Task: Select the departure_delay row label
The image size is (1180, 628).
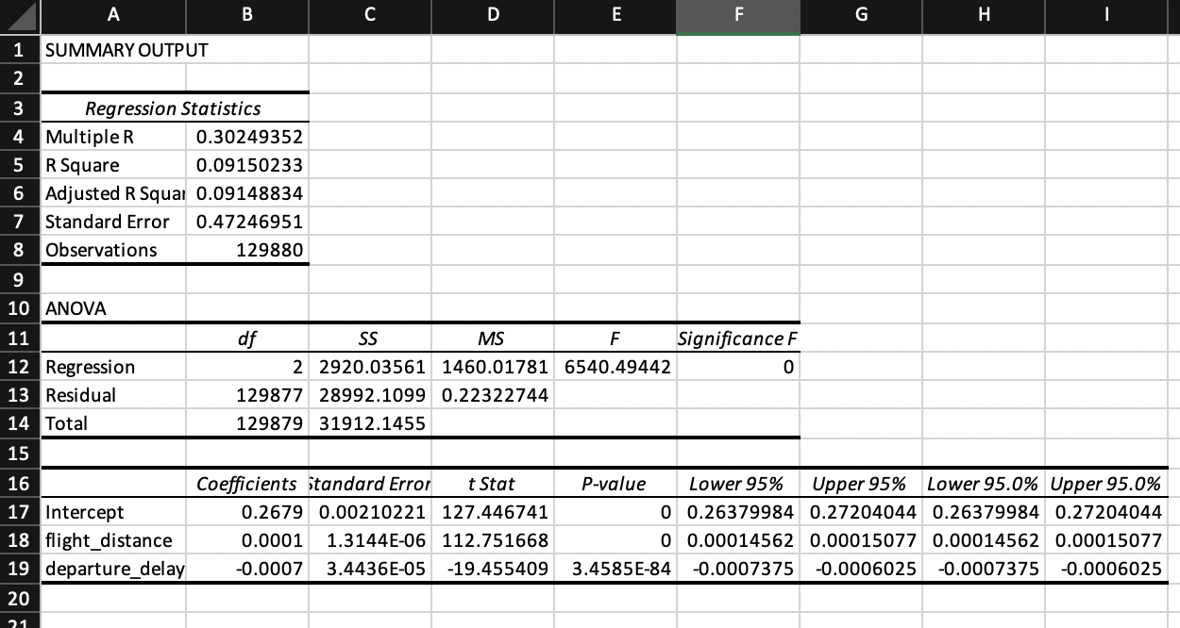Action: (114, 569)
